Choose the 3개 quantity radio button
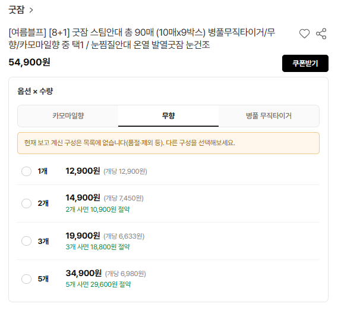341x310 pixels. click(x=26, y=241)
